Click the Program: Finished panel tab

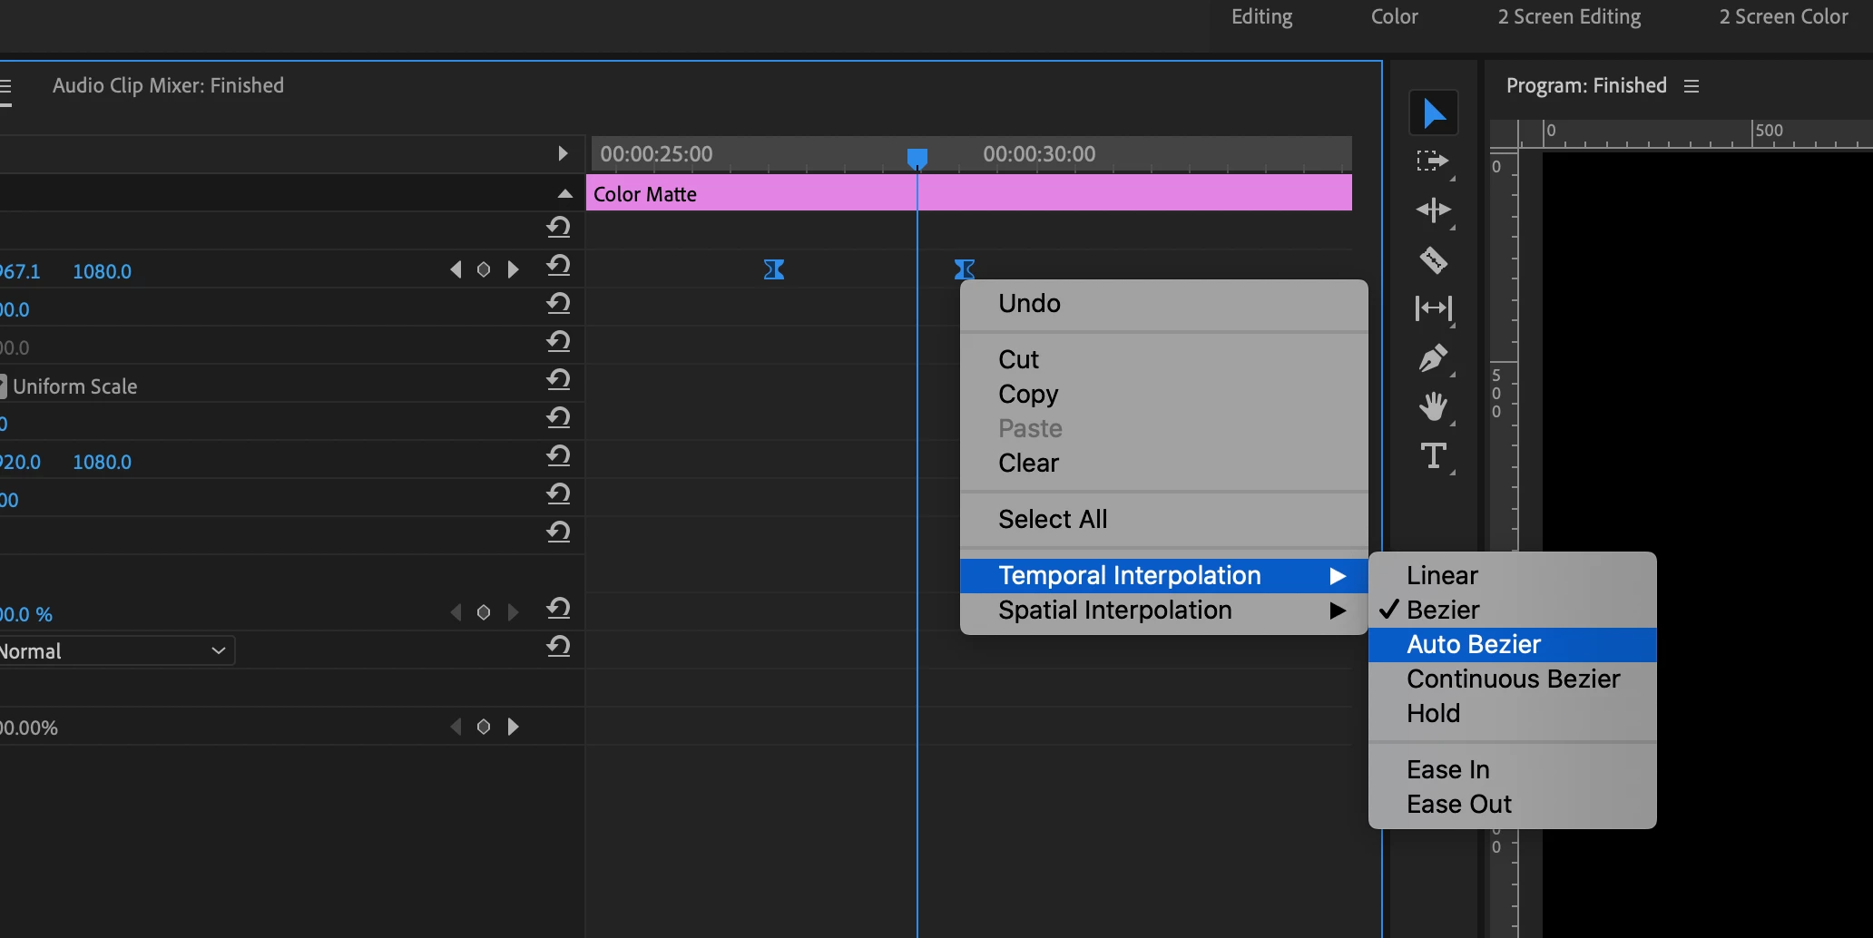click(1586, 86)
